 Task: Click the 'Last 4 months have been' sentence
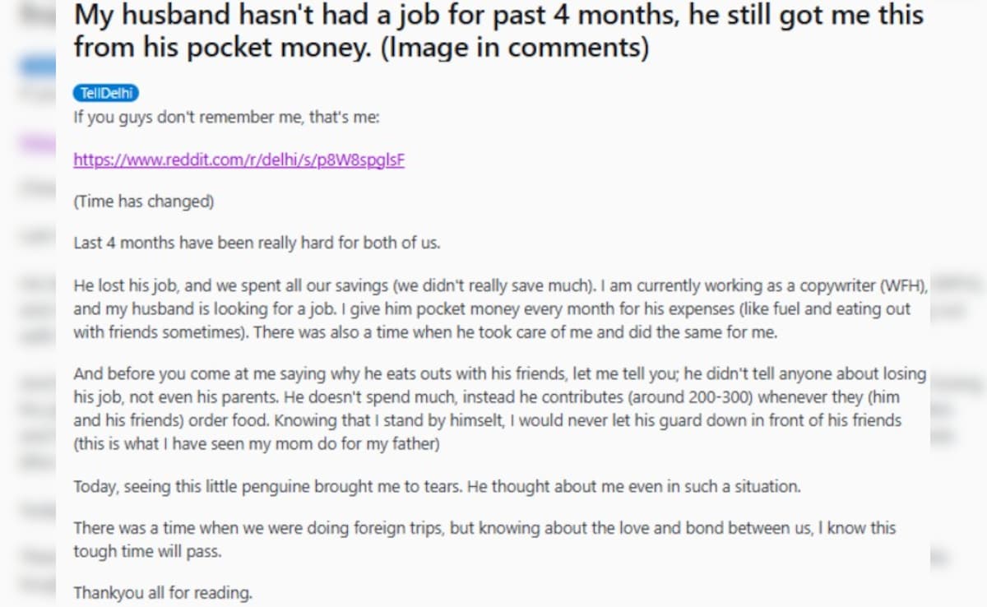pyautogui.click(x=257, y=243)
